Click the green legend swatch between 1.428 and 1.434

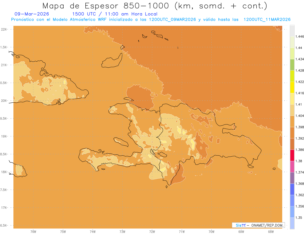292,65
